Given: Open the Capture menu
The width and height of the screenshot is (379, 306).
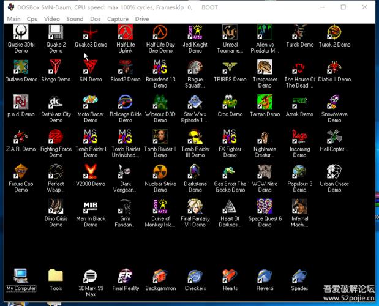Looking at the screenshot, I should coord(118,19).
